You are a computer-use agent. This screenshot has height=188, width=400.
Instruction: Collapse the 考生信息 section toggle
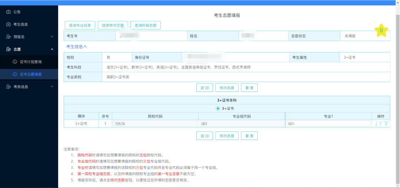(77, 47)
